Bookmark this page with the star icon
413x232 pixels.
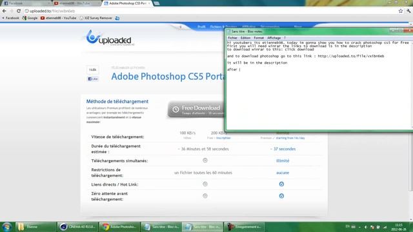coord(401,11)
